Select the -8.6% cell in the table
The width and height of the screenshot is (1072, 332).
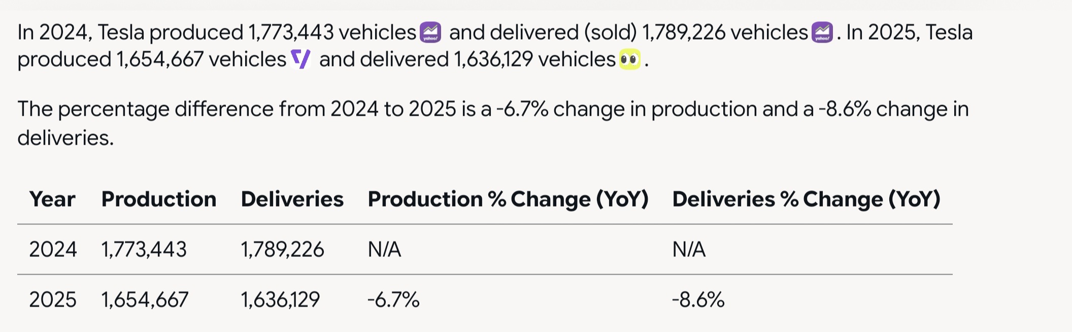pyautogui.click(x=698, y=300)
